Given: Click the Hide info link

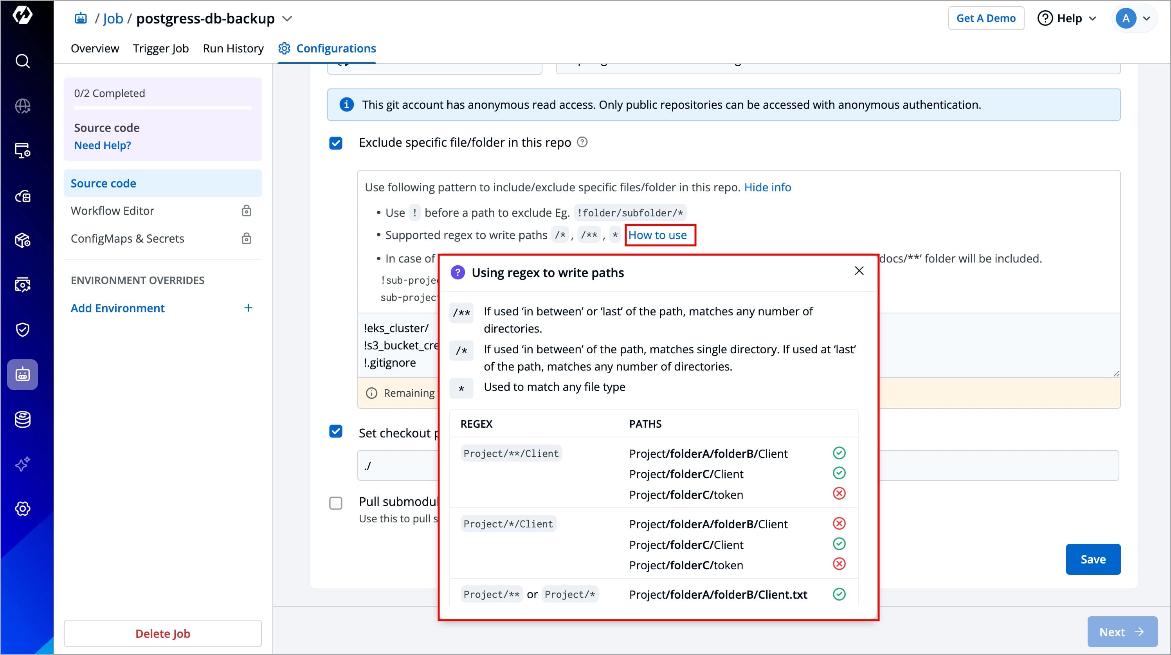Looking at the screenshot, I should pos(767,187).
